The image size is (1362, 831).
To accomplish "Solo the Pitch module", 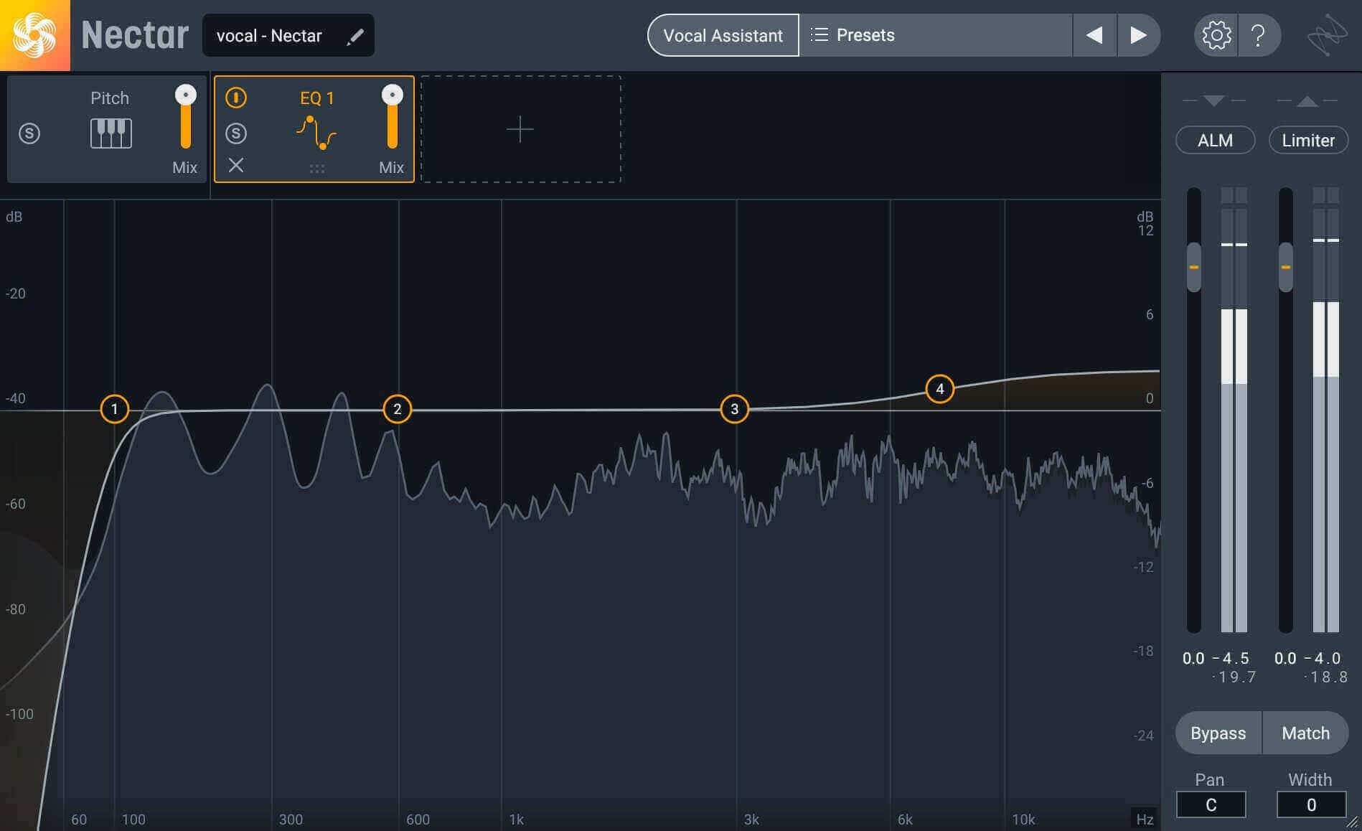I will coord(29,133).
